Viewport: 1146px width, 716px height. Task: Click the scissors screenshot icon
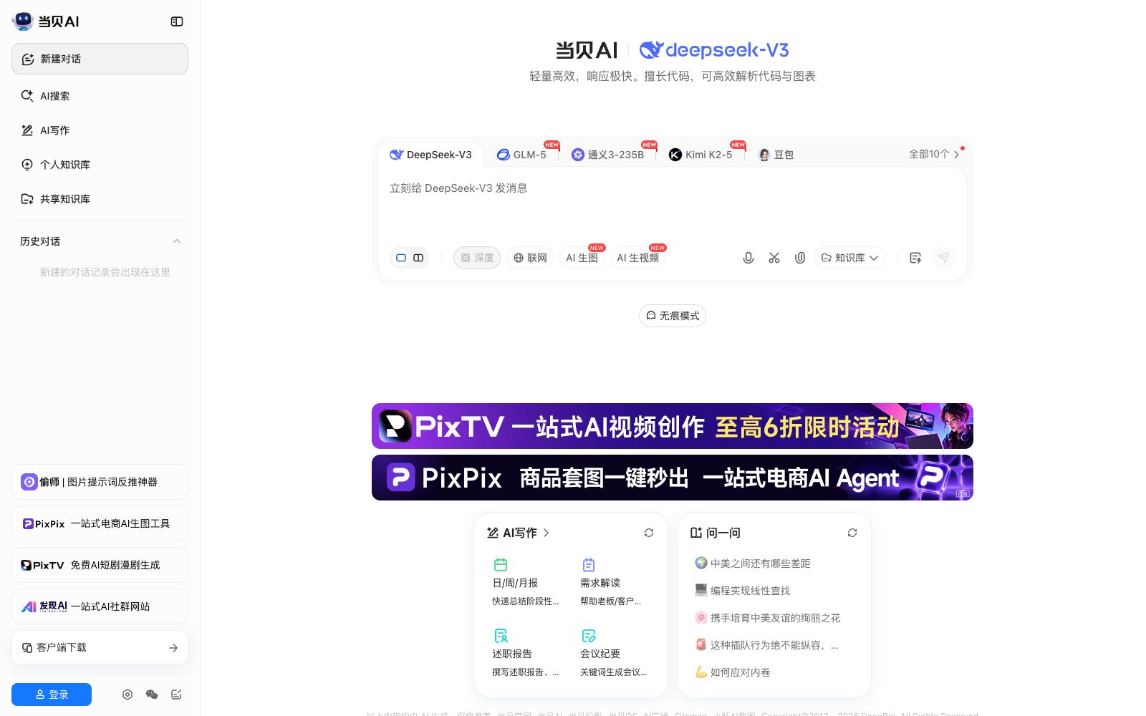(774, 258)
